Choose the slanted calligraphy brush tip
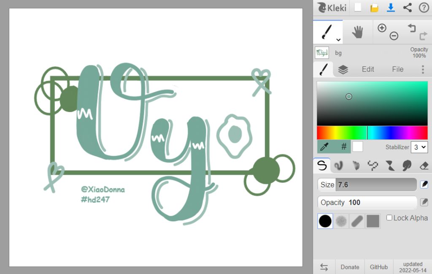Viewport: 432px width, 274px height. 357,221
